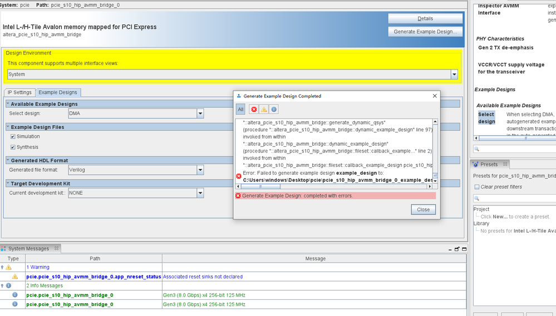Viewport: 556px width, 316px height.
Task: Enable Clear preset filters checkbox
Action: coord(477,187)
